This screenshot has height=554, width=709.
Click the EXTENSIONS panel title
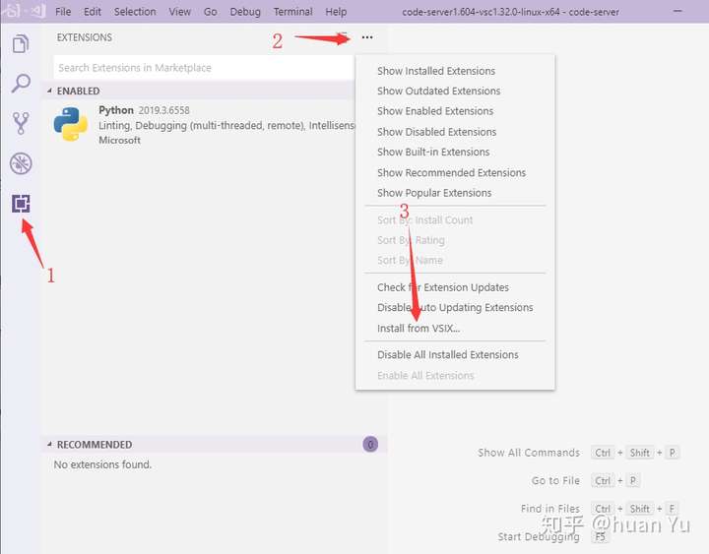[x=84, y=37]
